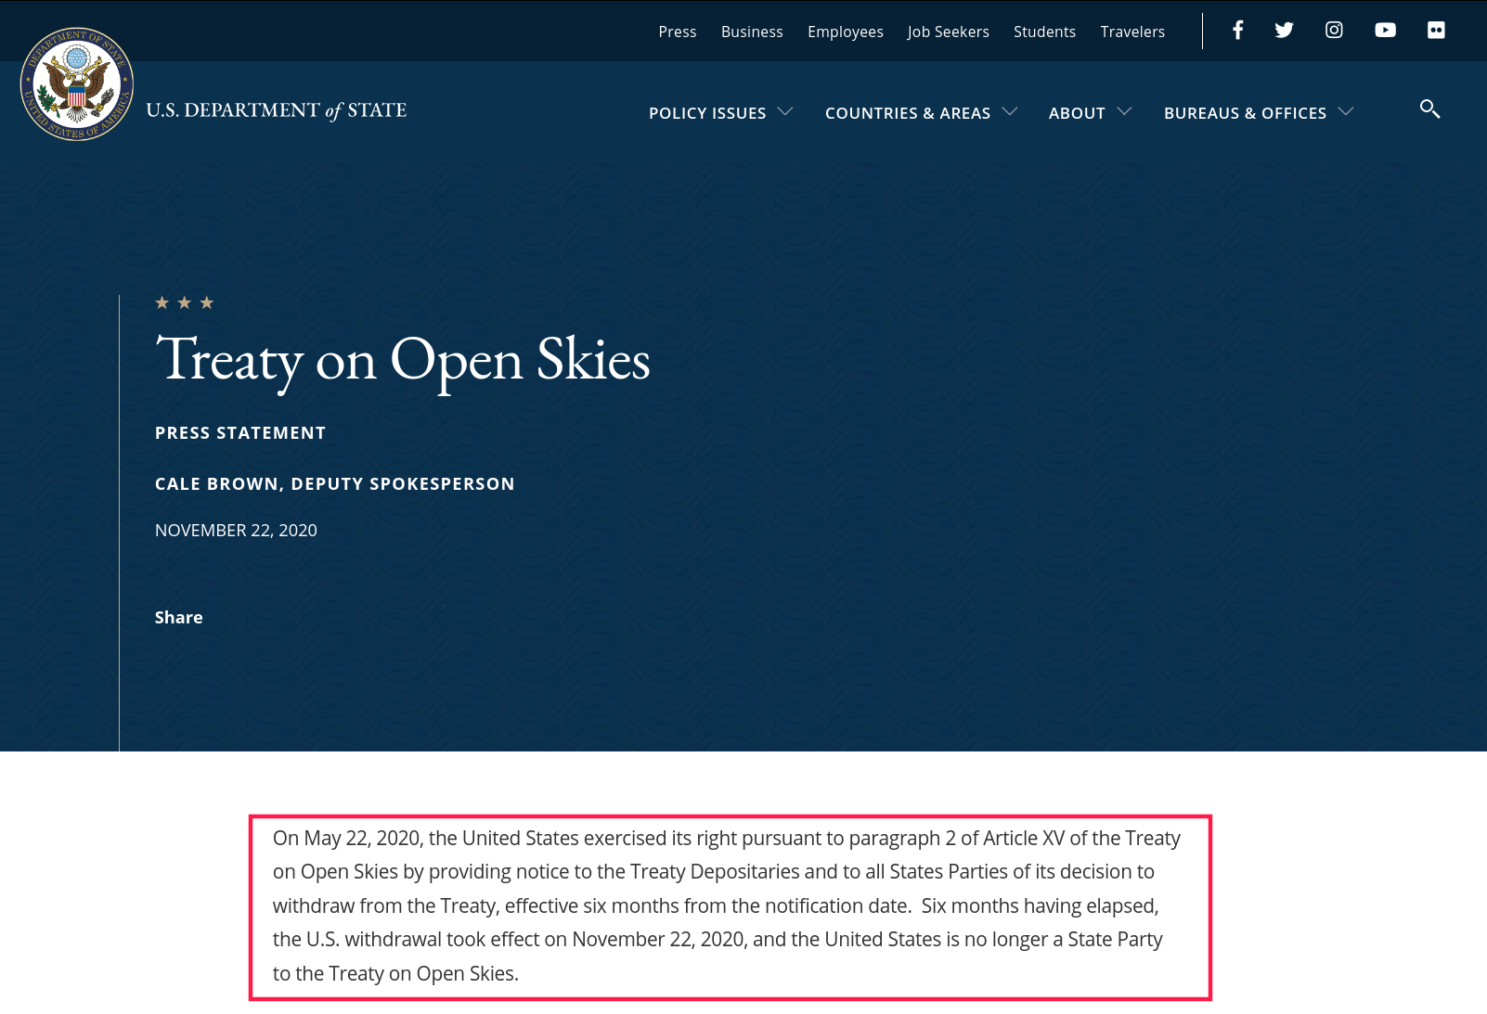The height and width of the screenshot is (1014, 1487).
Task: Open the Bureaus & Offices menu
Action: click(1245, 113)
